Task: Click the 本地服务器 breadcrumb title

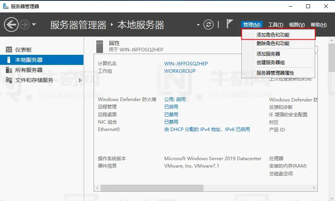Action: click(x=141, y=25)
